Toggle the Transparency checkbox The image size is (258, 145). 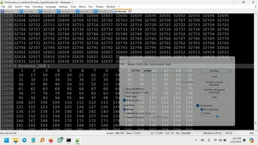click(198, 106)
